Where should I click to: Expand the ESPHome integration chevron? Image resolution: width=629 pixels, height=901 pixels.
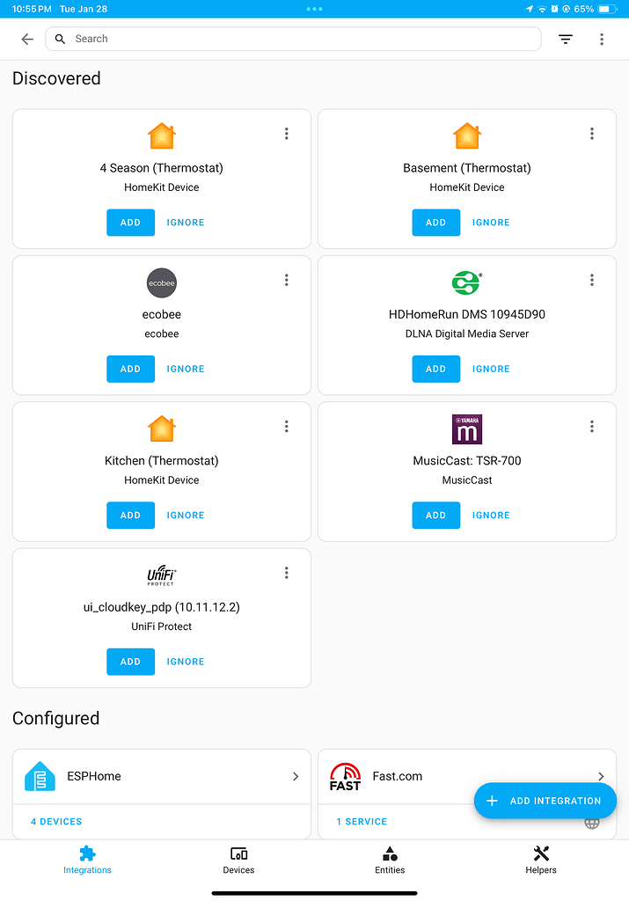coord(296,776)
